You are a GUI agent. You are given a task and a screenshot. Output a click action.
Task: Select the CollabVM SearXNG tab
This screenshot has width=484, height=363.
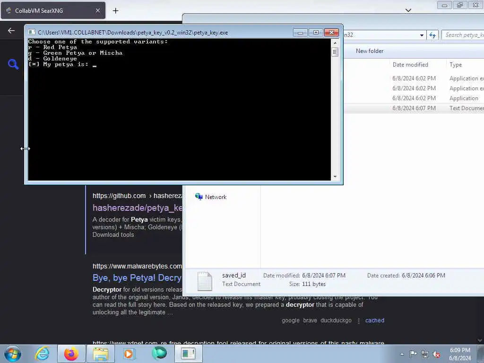point(53,10)
